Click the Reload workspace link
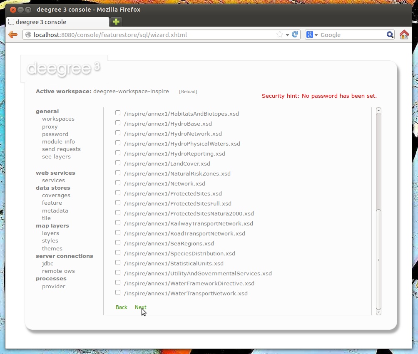The height and width of the screenshot is (354, 418). click(188, 91)
